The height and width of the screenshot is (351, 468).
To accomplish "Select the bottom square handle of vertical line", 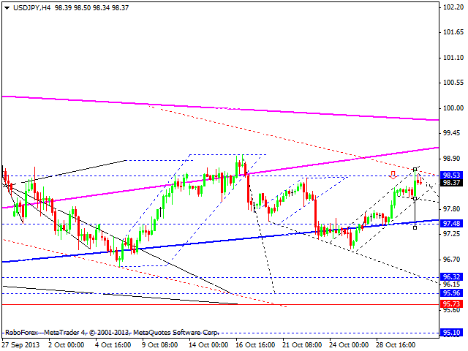I will 415,227.
